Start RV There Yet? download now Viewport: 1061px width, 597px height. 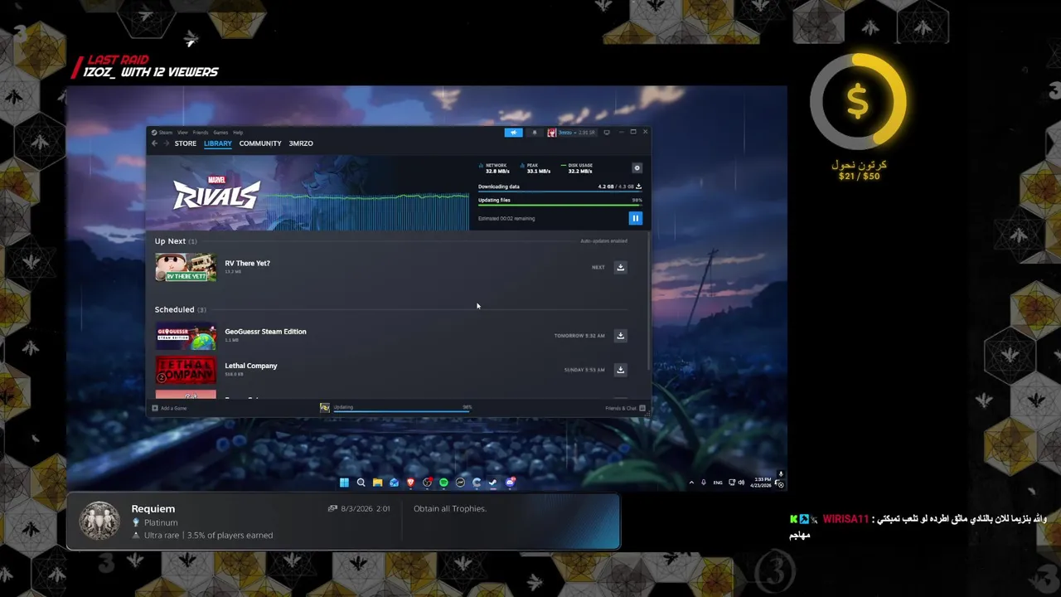coord(620,267)
